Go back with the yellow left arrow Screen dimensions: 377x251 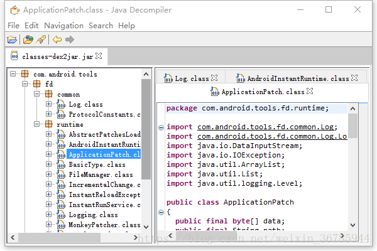coord(57,40)
